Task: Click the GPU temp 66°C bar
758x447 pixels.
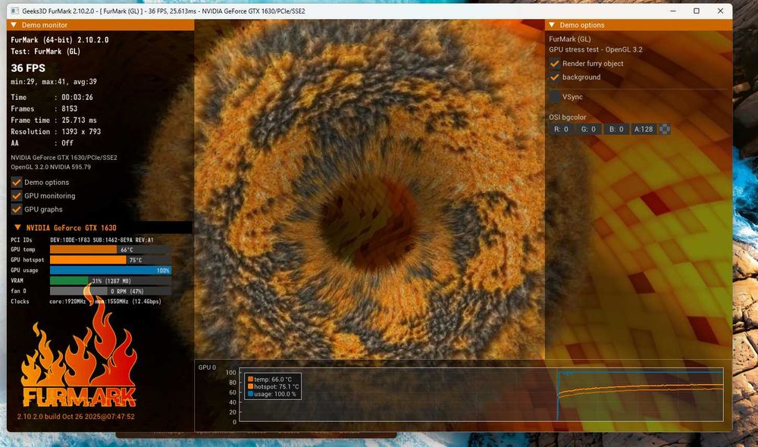Action: click(x=110, y=249)
